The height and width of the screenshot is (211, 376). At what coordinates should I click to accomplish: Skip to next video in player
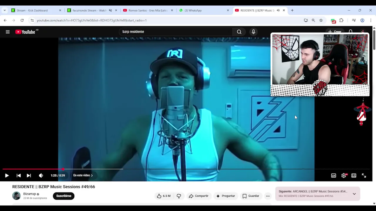[29, 175]
